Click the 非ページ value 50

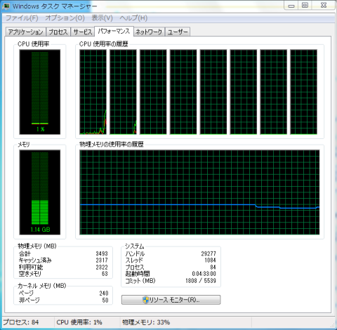click(x=105, y=301)
